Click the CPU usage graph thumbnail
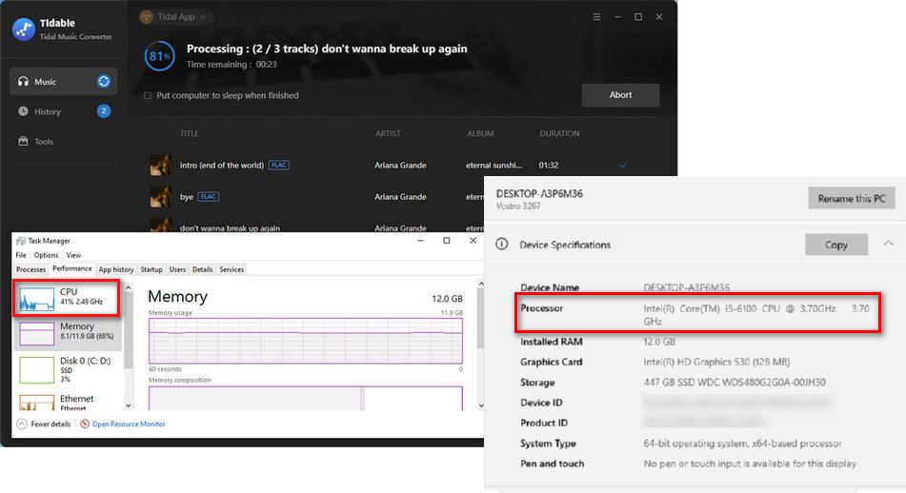Screen dimensions: 906x493 36,300
